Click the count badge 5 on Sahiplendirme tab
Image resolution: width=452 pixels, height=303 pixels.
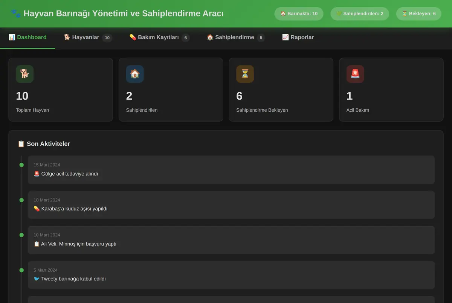tap(261, 38)
